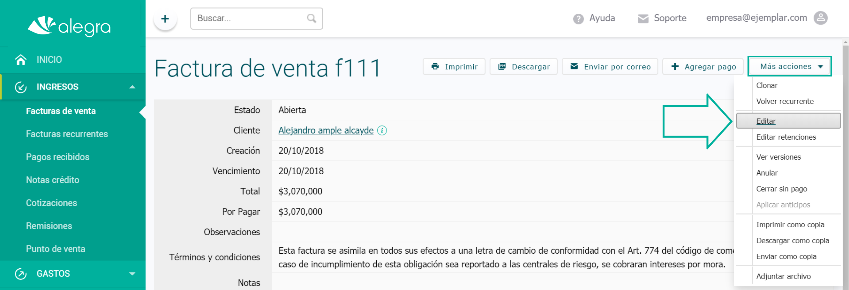Click the Abierta status value
The height and width of the screenshot is (290, 849).
click(x=292, y=110)
